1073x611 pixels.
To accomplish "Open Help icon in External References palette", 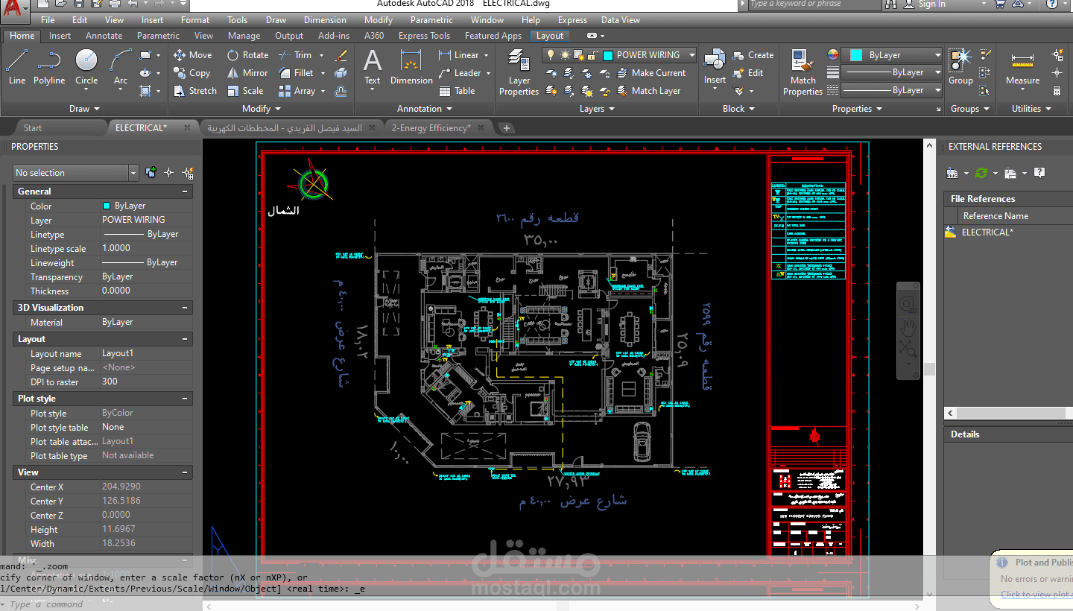I will pos(1039,173).
